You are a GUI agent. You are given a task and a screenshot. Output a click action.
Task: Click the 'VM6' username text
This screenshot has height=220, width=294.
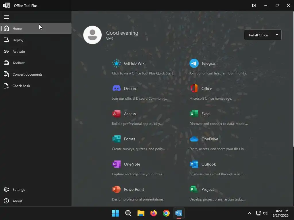point(110,39)
